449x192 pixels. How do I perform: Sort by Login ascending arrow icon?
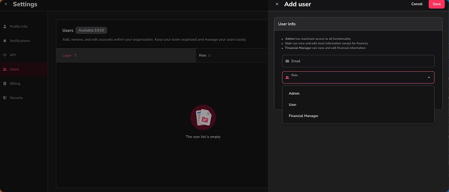point(75,55)
